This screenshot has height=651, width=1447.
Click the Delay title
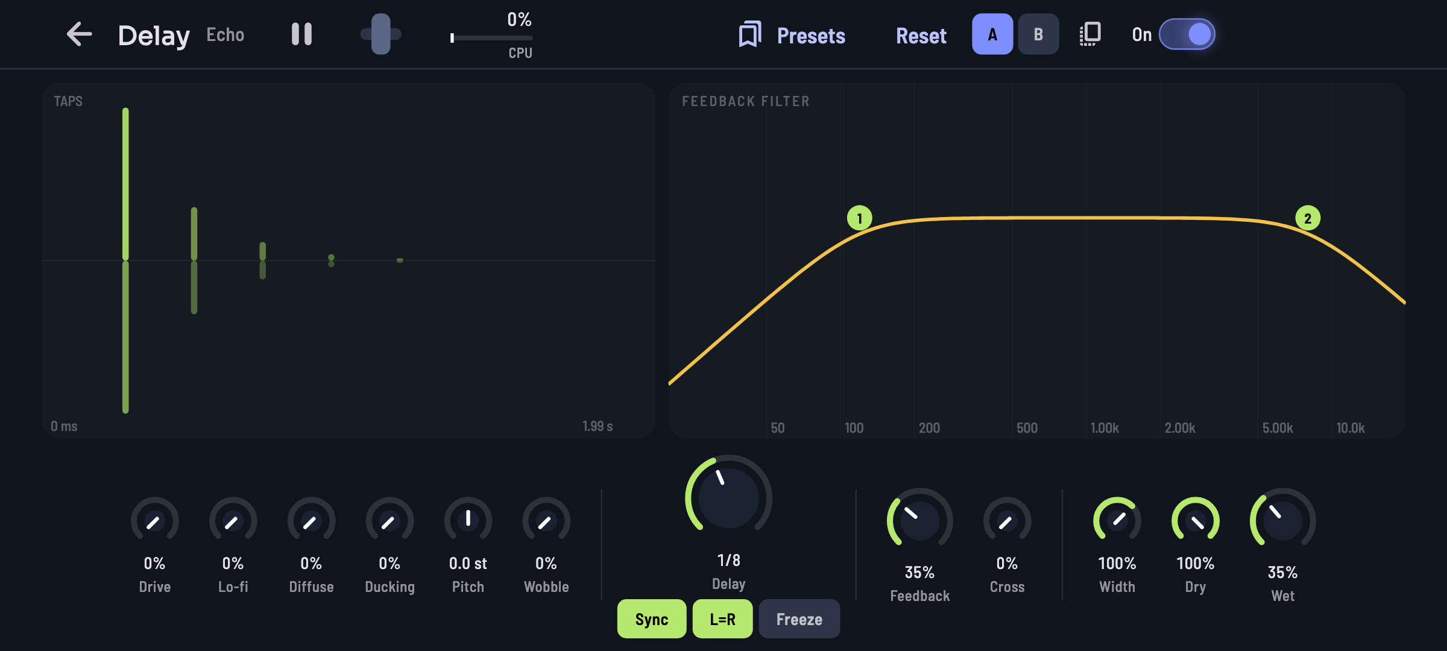154,36
